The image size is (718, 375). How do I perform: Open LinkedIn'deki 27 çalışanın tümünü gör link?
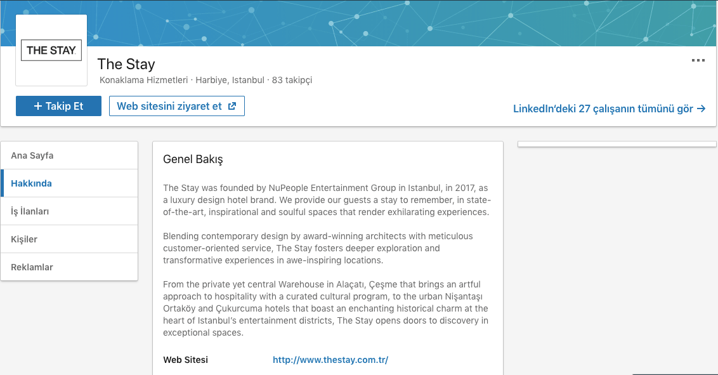[609, 109]
